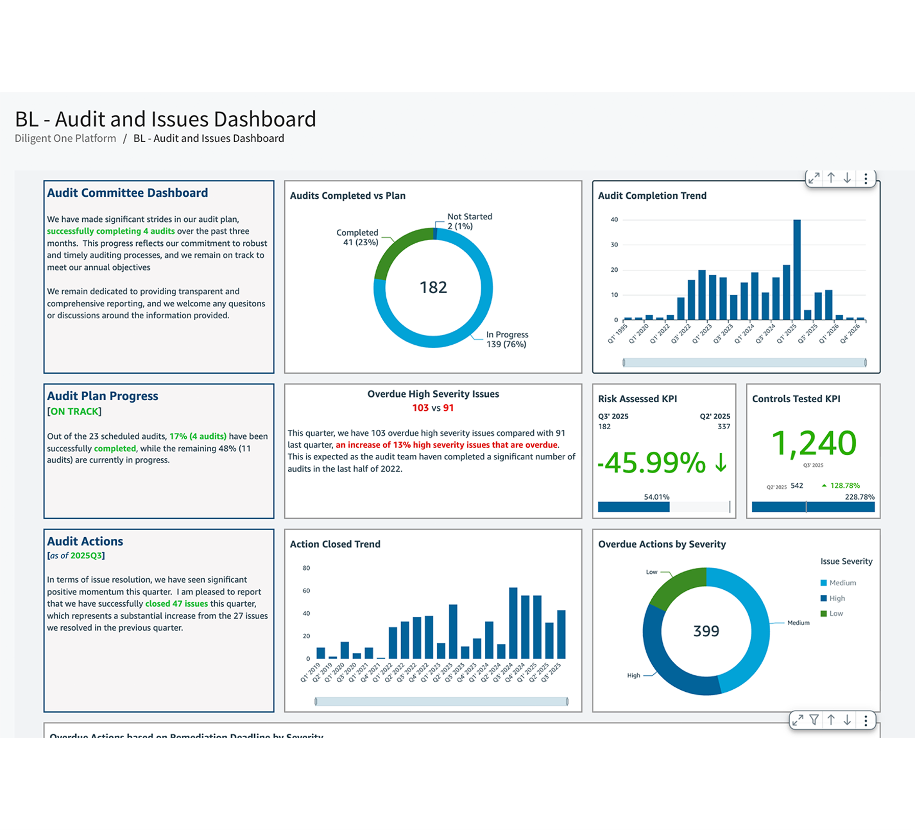This screenshot has height=830, width=915.
Task: Go to Diligent One Platform breadcrumb
Action: click(65, 138)
